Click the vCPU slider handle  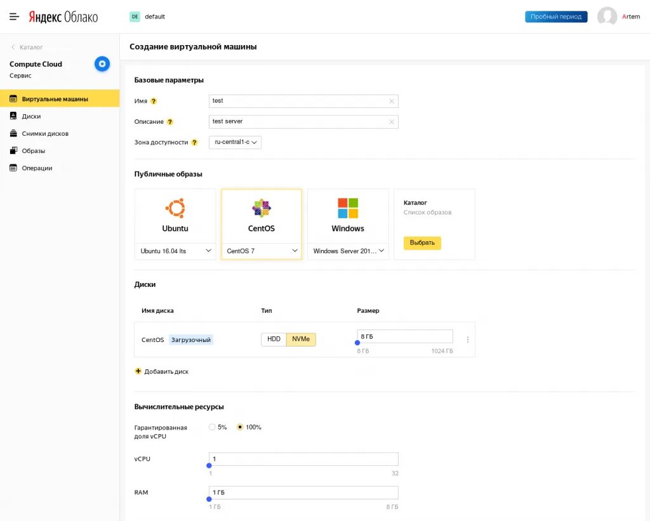coord(209,465)
